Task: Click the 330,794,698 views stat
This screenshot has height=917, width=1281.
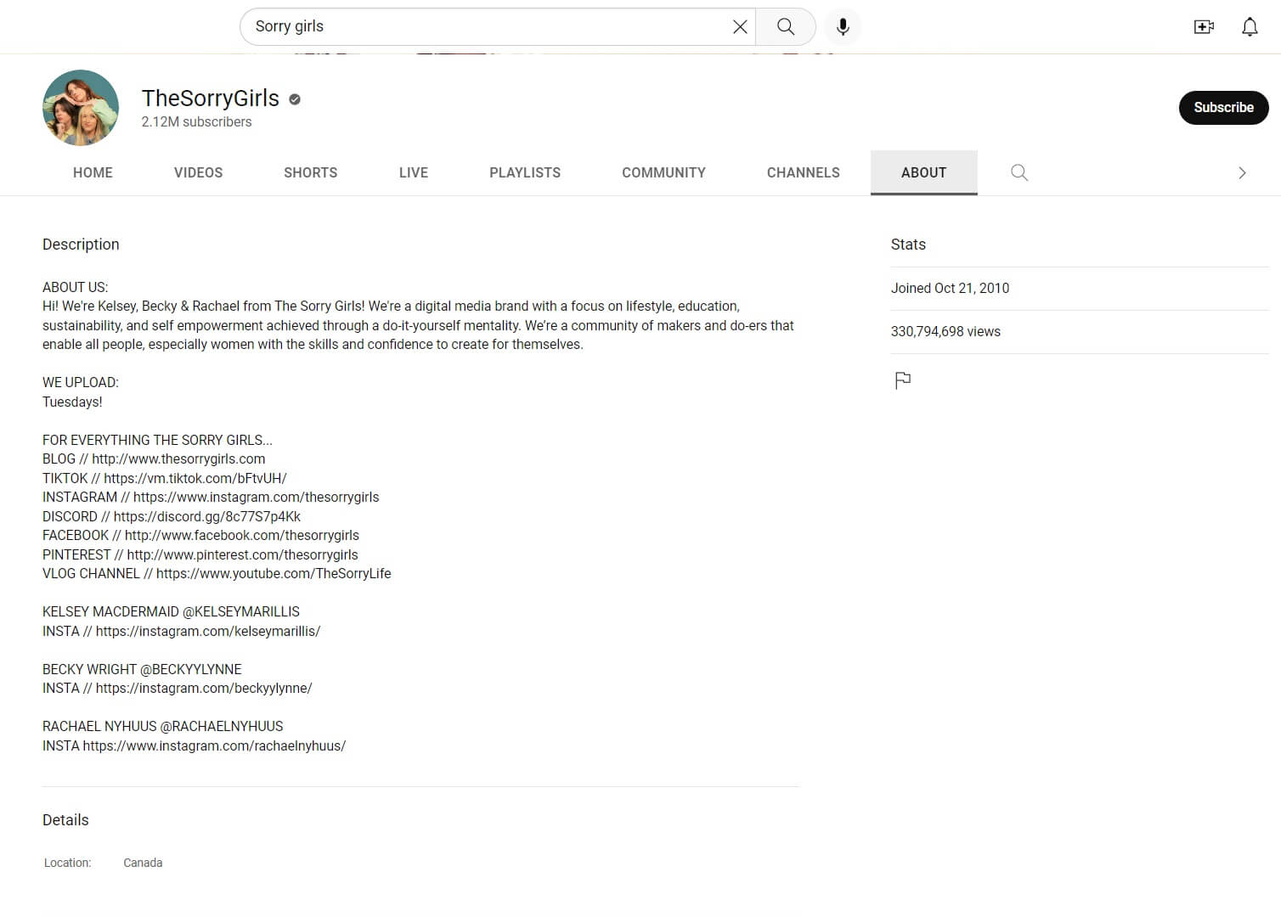Action: [x=945, y=332]
